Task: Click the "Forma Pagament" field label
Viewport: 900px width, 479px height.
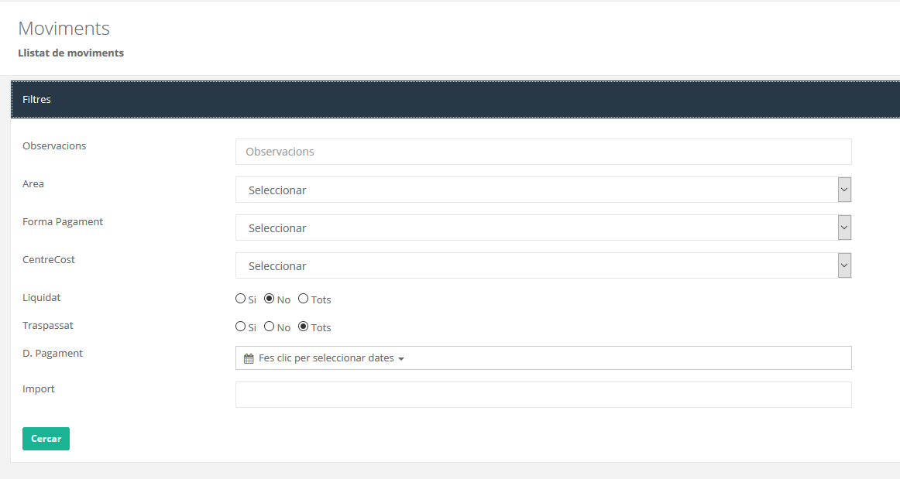Action: click(63, 222)
